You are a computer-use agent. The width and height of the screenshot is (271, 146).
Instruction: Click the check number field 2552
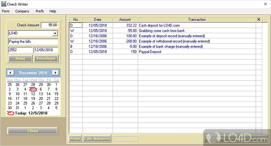tap(20, 50)
